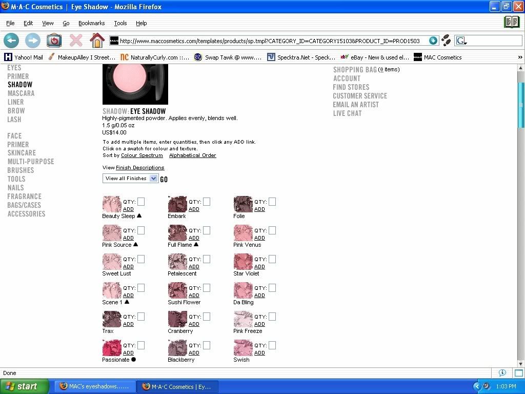This screenshot has width=525, height=394.
Task: Click ADD for Sushi Flower
Action: pyautogui.click(x=194, y=295)
